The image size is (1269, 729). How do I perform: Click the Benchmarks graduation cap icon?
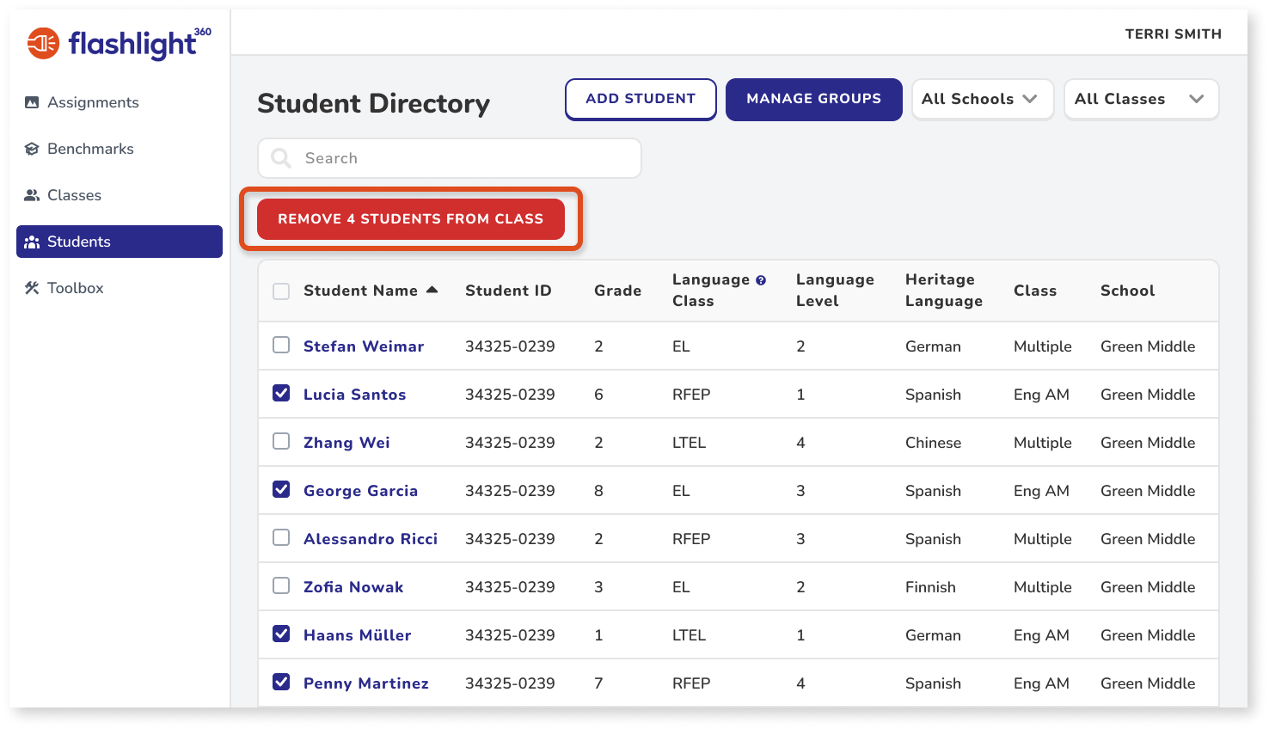tap(32, 149)
